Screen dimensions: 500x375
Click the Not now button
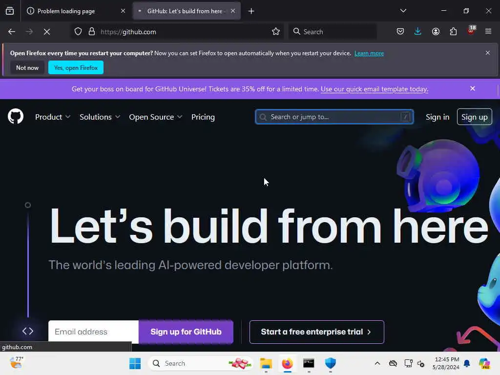pyautogui.click(x=27, y=67)
